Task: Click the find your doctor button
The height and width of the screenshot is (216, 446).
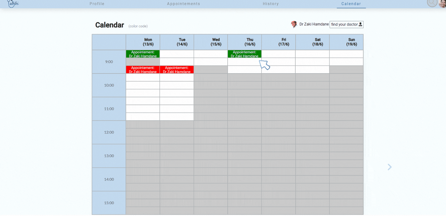Action: (x=346, y=24)
